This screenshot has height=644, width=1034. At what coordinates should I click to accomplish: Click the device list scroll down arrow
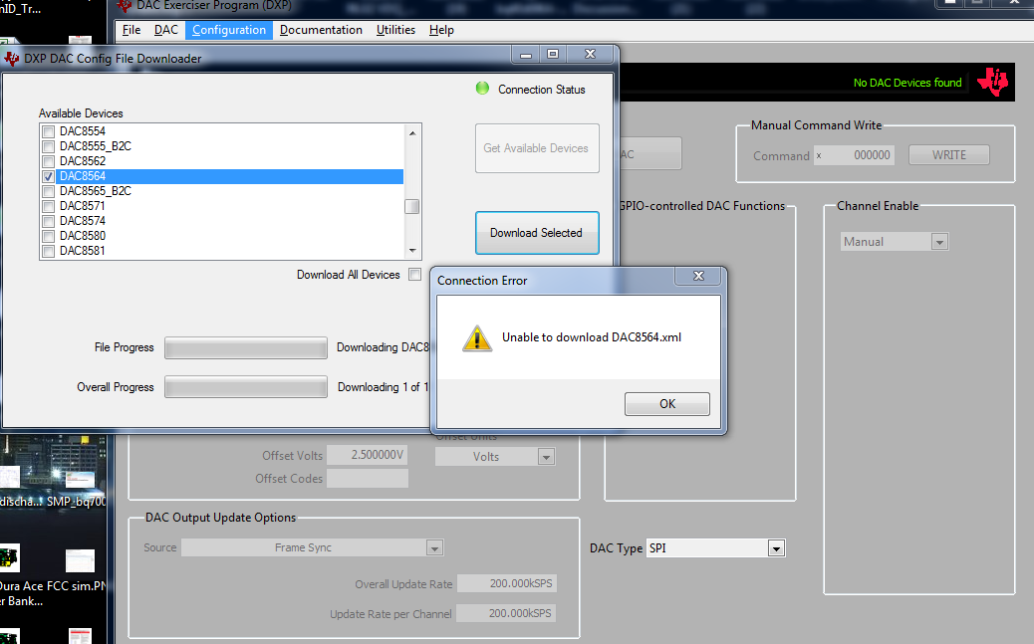[412, 251]
